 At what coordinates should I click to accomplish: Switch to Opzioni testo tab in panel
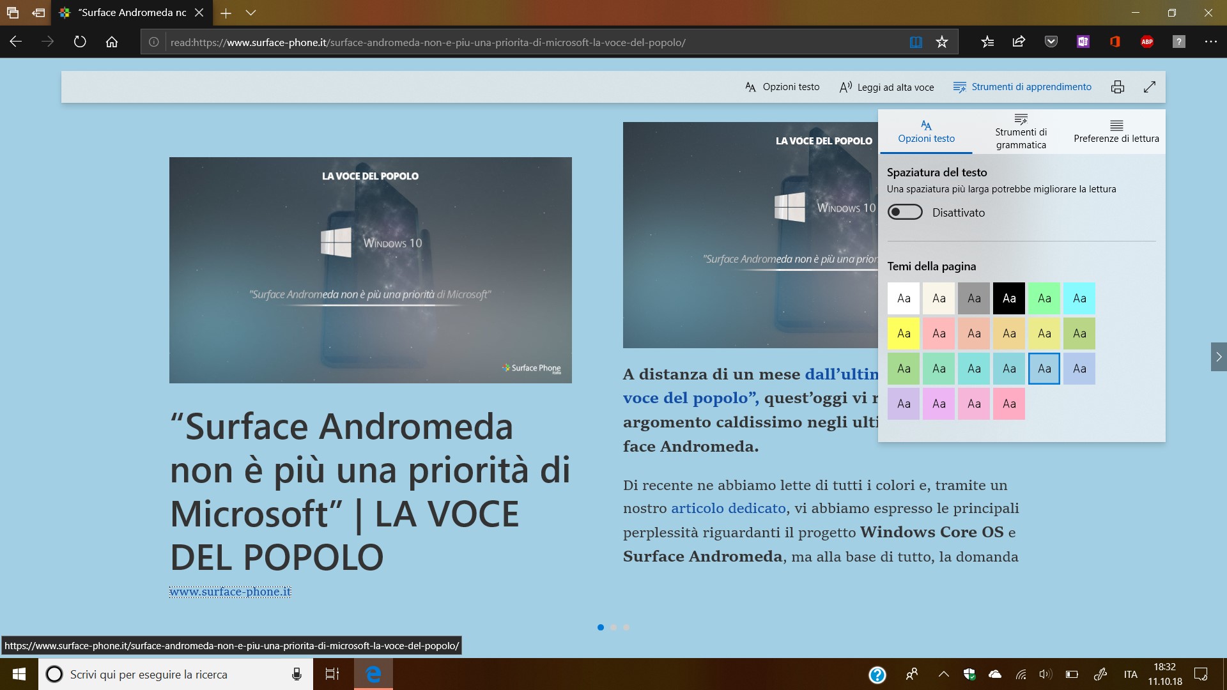click(926, 132)
